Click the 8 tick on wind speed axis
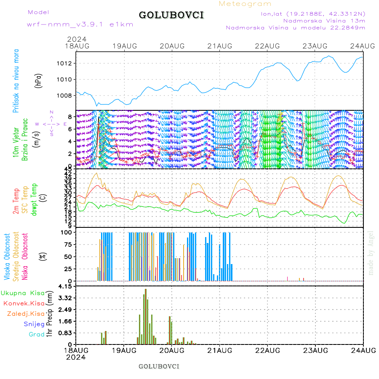379x379 pixels. click(x=70, y=117)
